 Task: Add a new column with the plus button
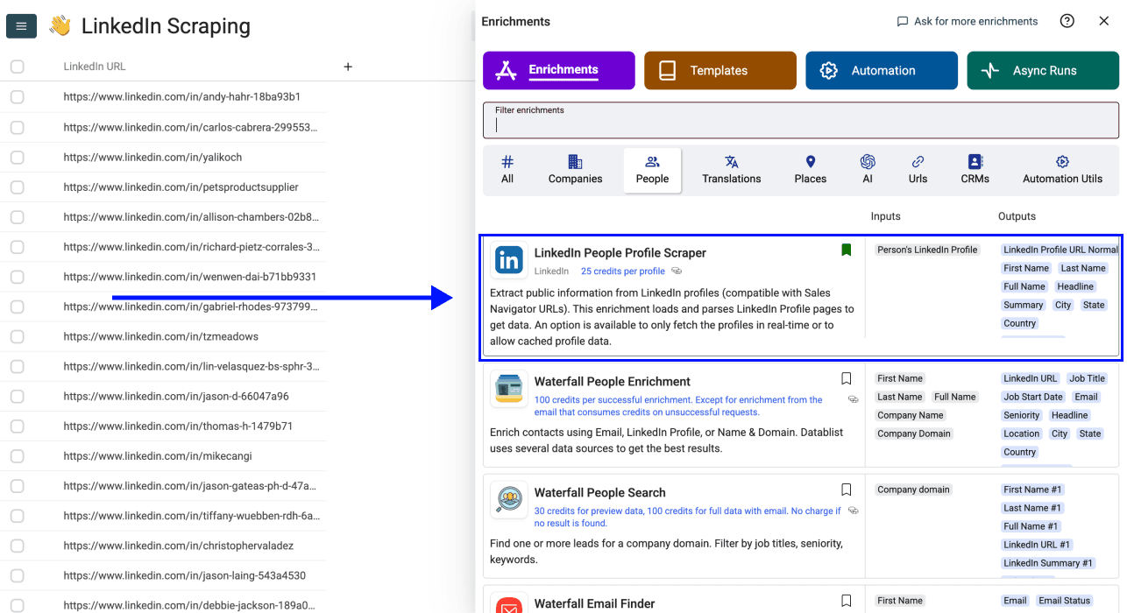point(347,66)
